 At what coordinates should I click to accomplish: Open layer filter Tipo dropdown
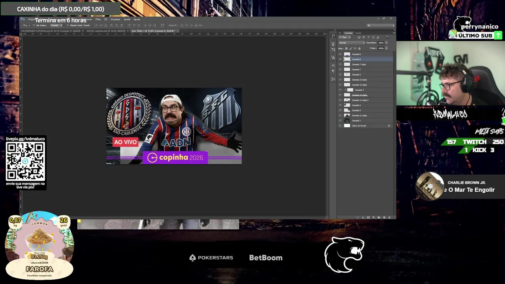(x=344, y=37)
